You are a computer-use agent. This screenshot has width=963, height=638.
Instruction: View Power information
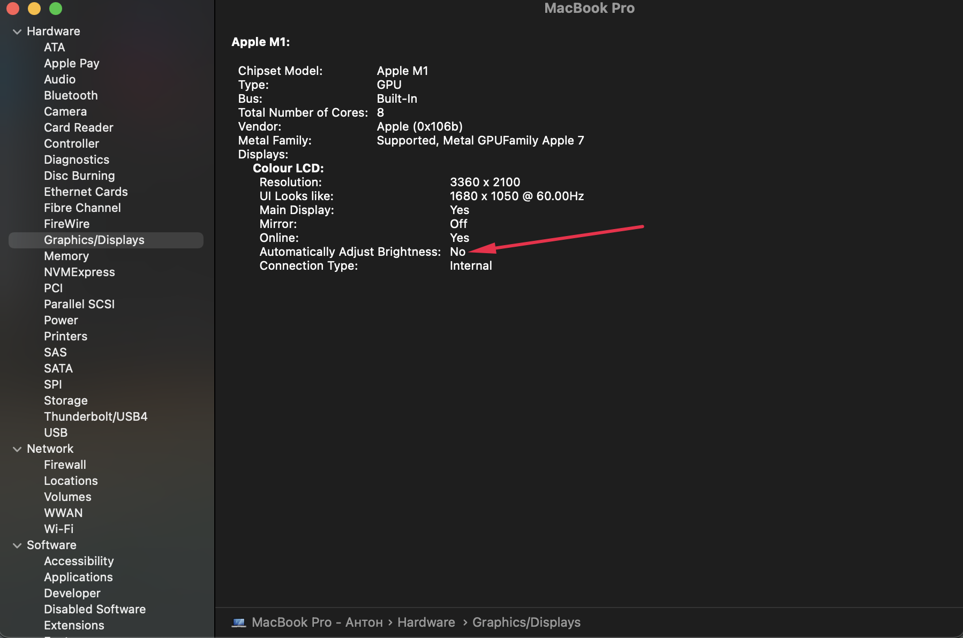pyautogui.click(x=61, y=320)
